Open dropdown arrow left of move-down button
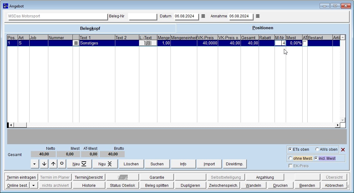The image size is (354, 193). 35,164
